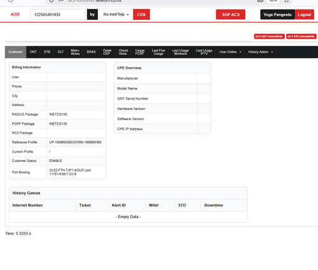Viewport: 318px width, 270px height.
Task: Switch to the STB tab
Action: pyautogui.click(x=47, y=52)
